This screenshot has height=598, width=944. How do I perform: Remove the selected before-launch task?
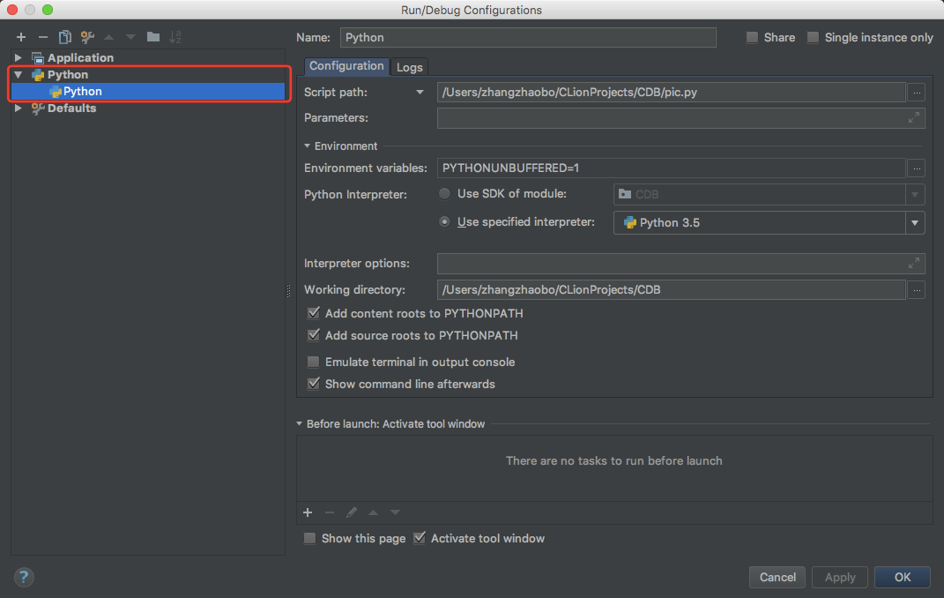(330, 512)
